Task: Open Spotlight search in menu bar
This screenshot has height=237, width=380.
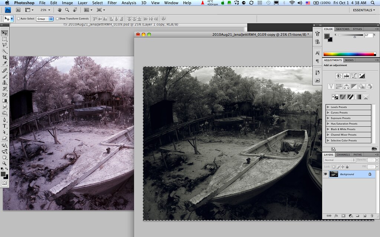Action: pos(373,3)
